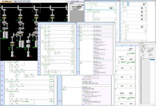Select the second radio option in left column
156x106 pixels.
click(141, 50)
